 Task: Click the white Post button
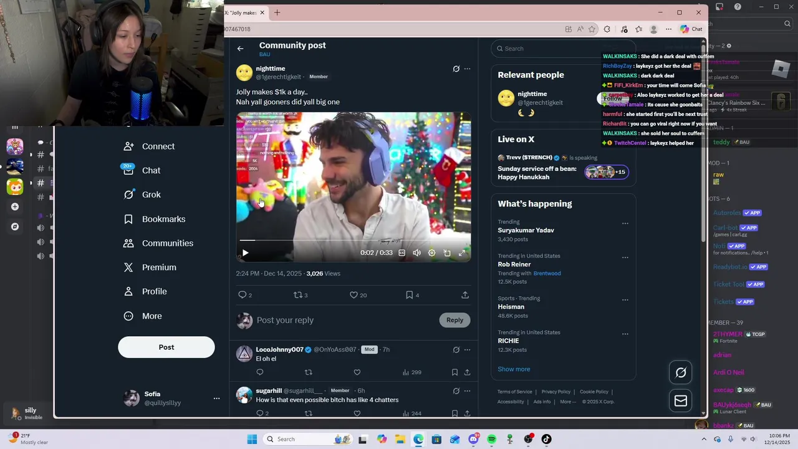click(166, 347)
